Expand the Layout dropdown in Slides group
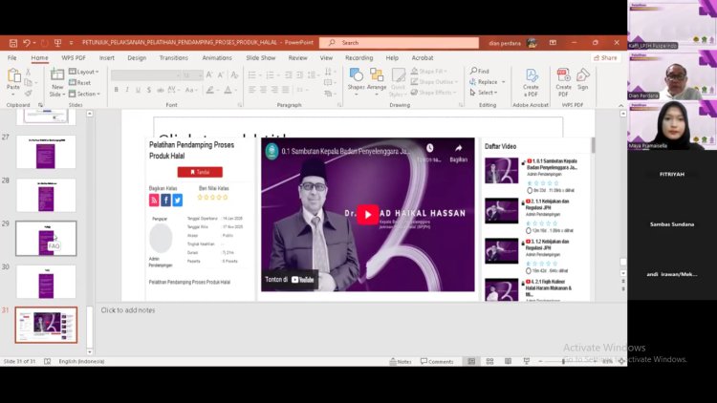The height and width of the screenshot is (403, 717). pyautogui.click(x=86, y=72)
